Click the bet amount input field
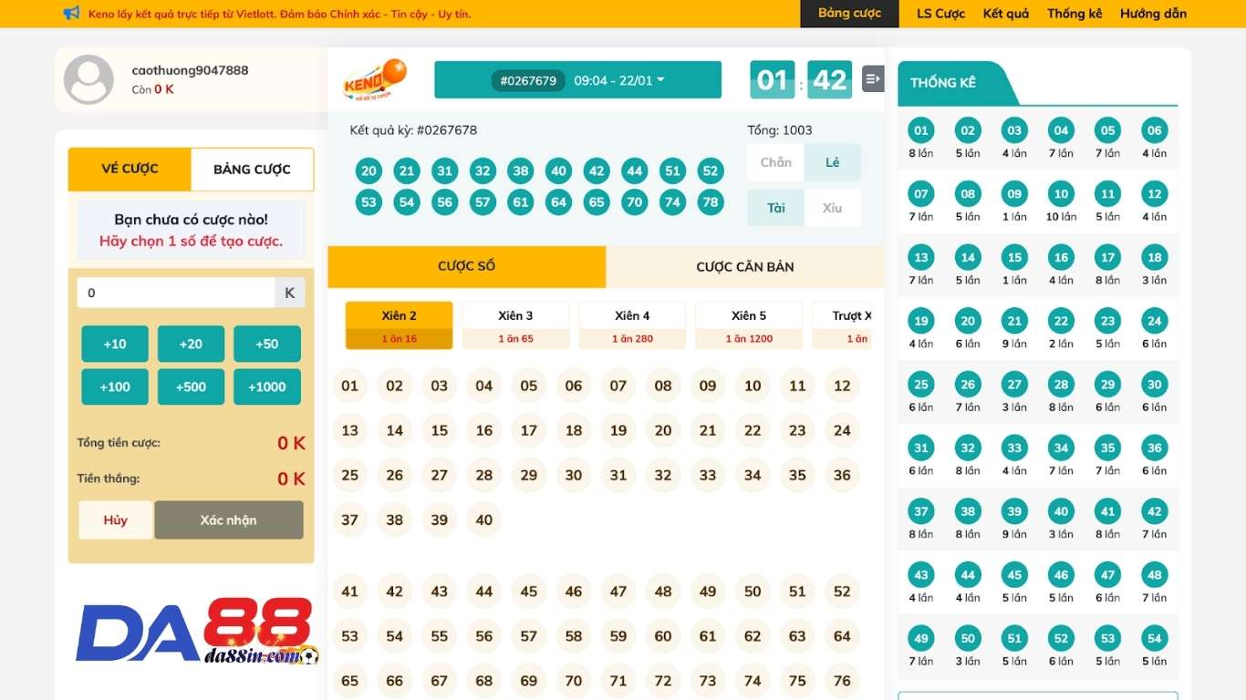Screen dimensions: 1246x700 pos(176,293)
